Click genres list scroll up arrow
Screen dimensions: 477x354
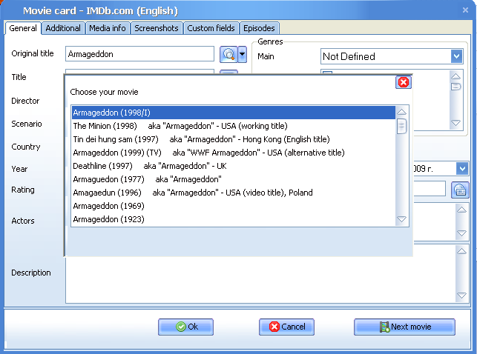click(455, 76)
